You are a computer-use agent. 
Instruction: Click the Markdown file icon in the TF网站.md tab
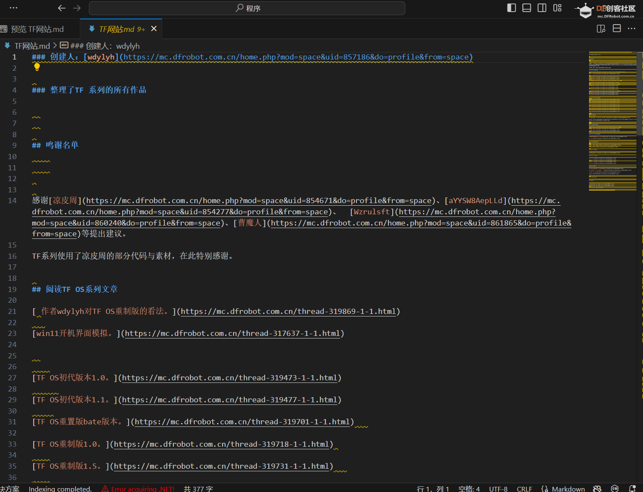91,29
